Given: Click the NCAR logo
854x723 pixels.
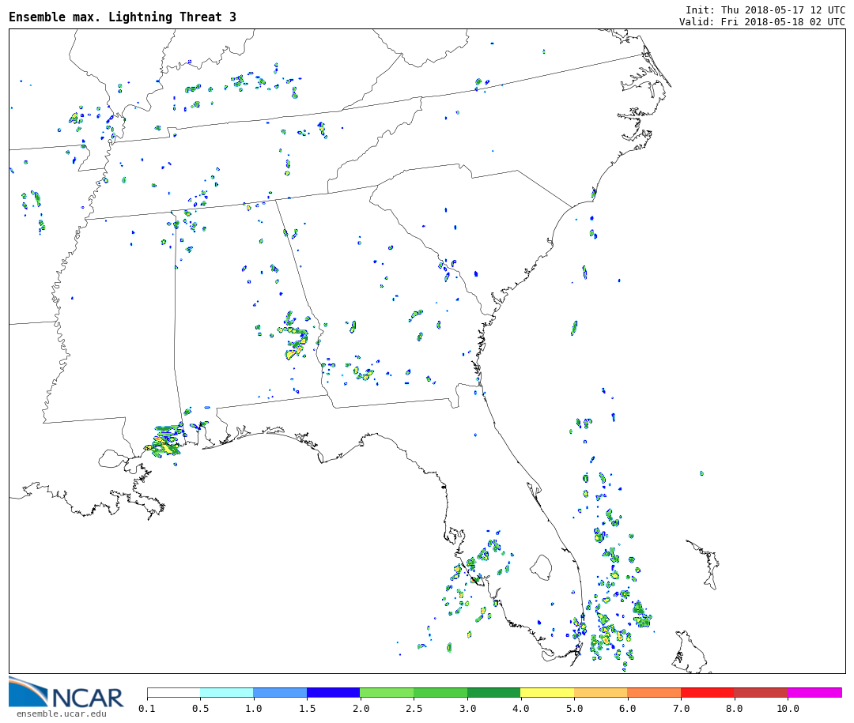Looking at the screenshot, I should 66,694.
